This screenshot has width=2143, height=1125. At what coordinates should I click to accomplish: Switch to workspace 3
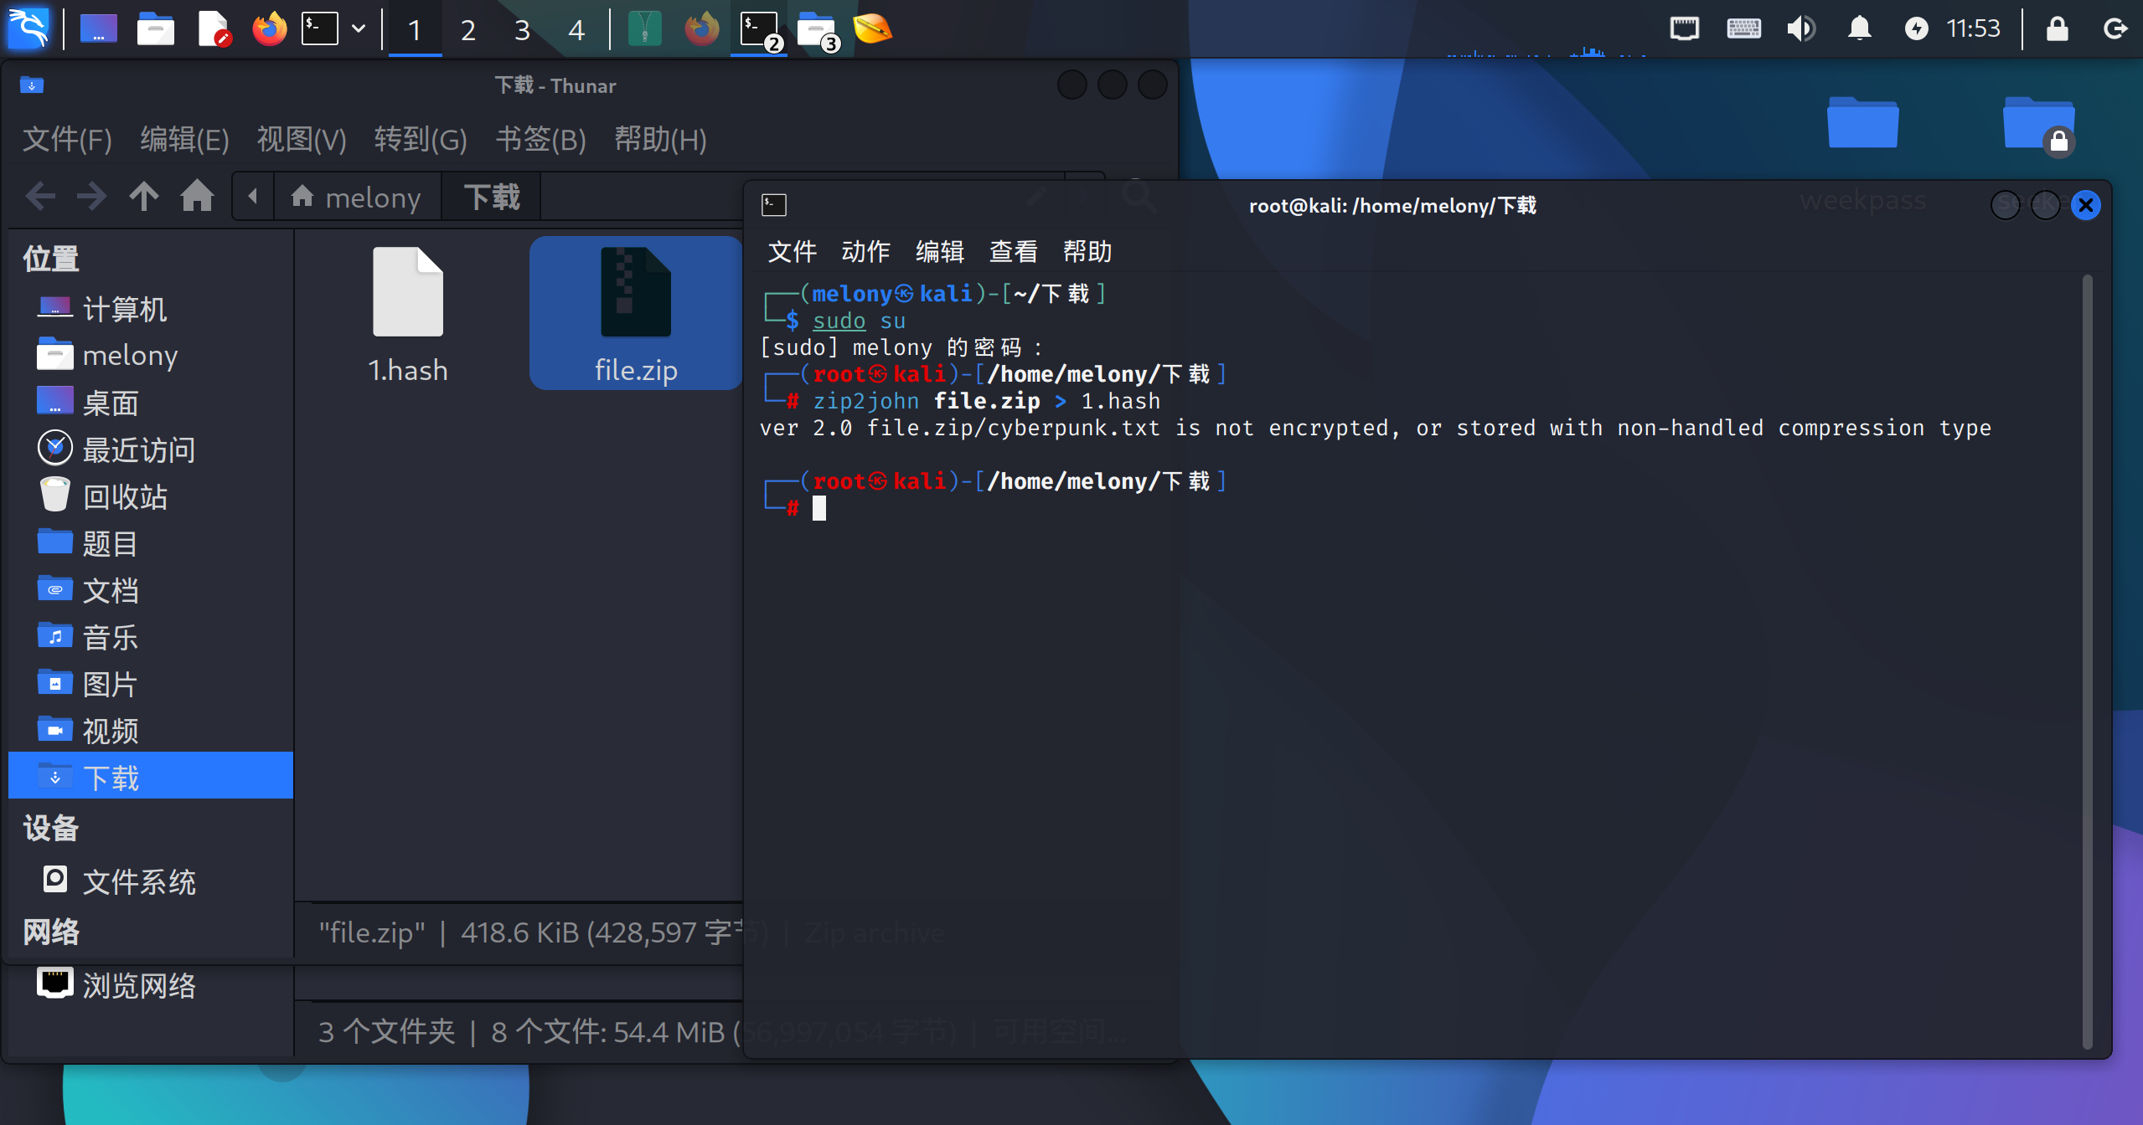522,30
